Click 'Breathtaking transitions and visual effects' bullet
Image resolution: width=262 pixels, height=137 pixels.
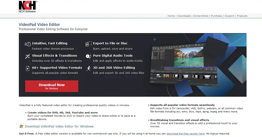tap(179, 120)
